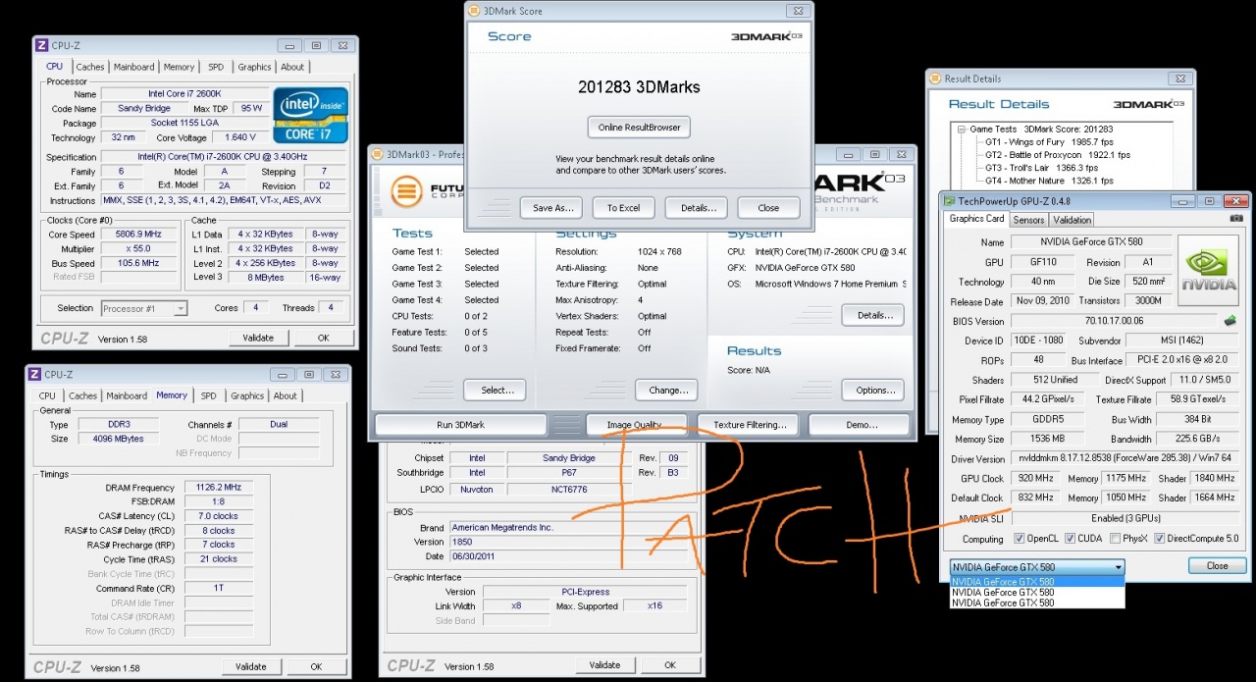Toggle the OpenCL checkbox

pyautogui.click(x=1018, y=539)
